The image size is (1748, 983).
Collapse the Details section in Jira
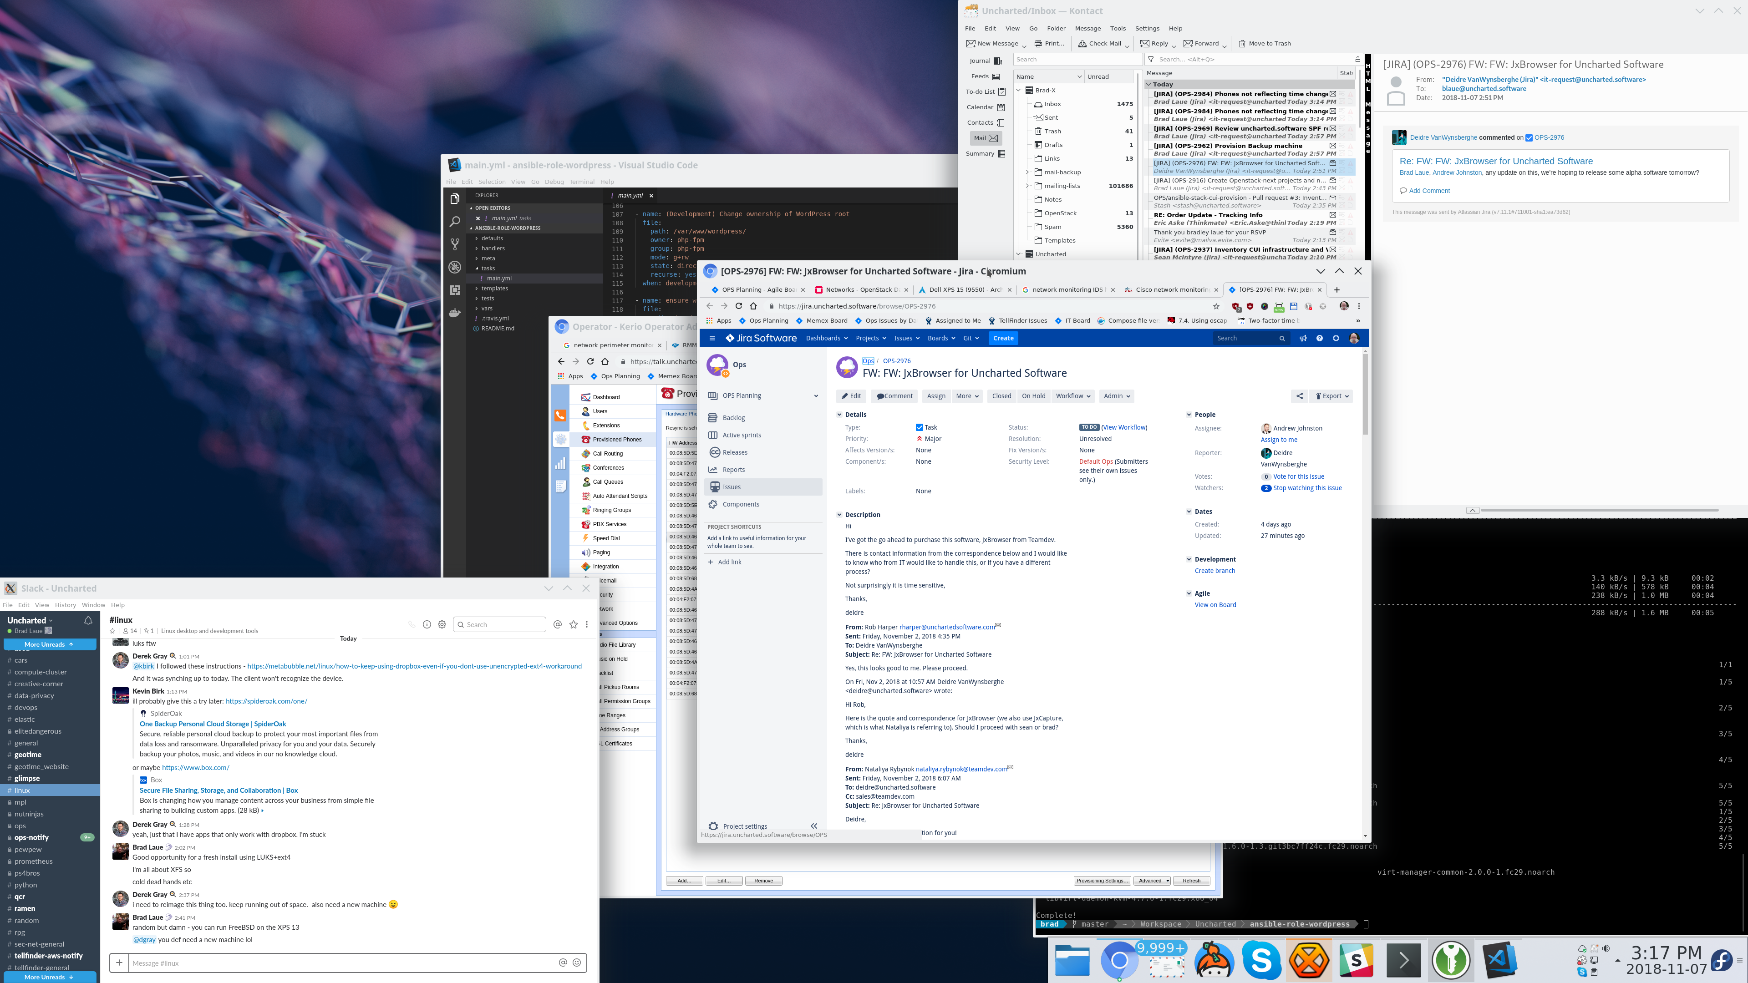tap(839, 415)
